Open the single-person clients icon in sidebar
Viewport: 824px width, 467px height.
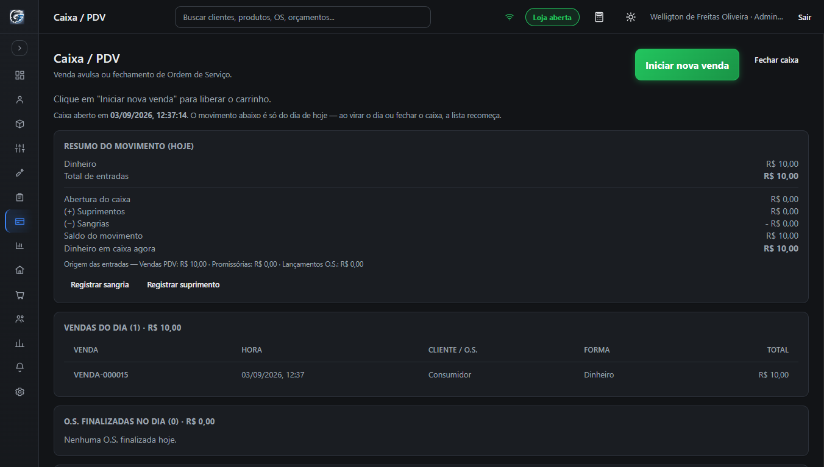[20, 99]
